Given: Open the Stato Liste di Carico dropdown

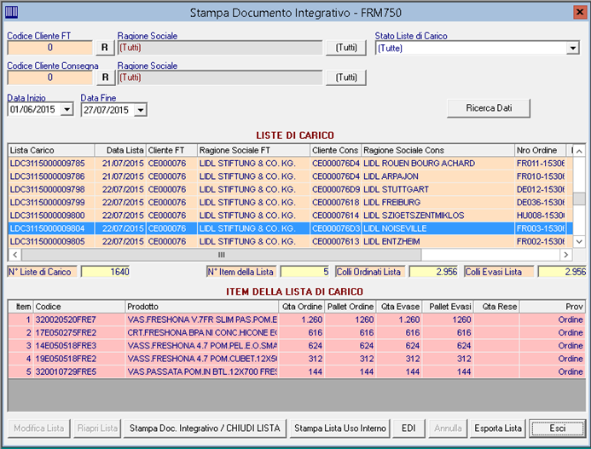Looking at the screenshot, I should [x=573, y=49].
